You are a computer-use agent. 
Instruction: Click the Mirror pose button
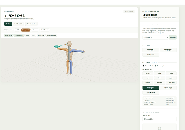(x=41, y=35)
